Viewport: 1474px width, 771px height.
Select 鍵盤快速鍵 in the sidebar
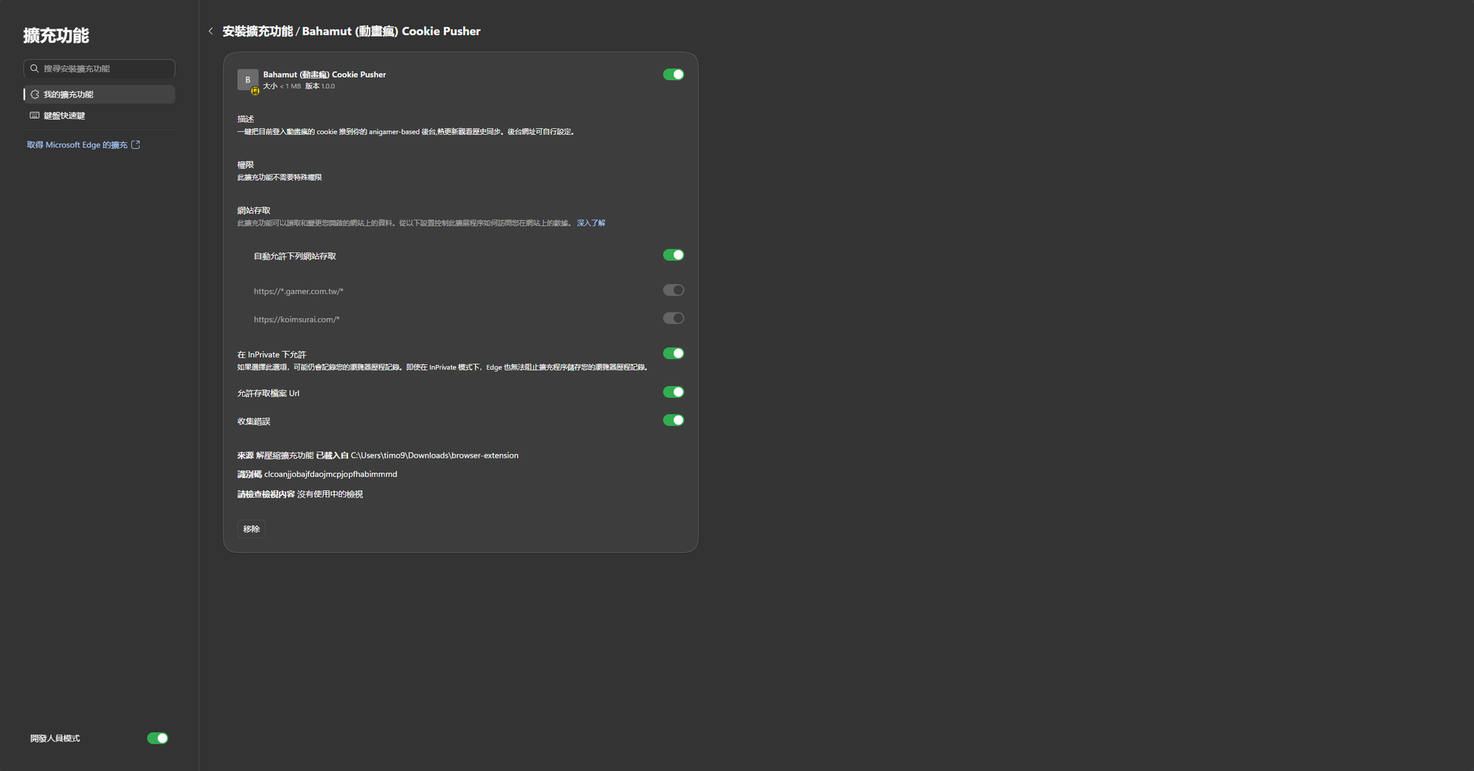click(x=100, y=116)
